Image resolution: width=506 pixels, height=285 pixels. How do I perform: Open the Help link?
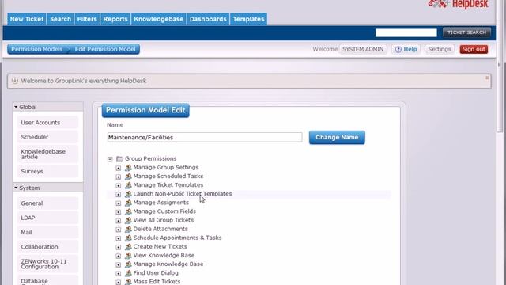(406, 49)
